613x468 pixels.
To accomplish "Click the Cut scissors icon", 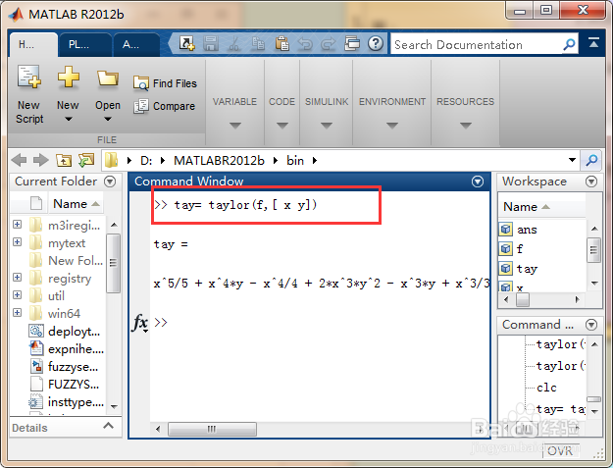I will (233, 43).
